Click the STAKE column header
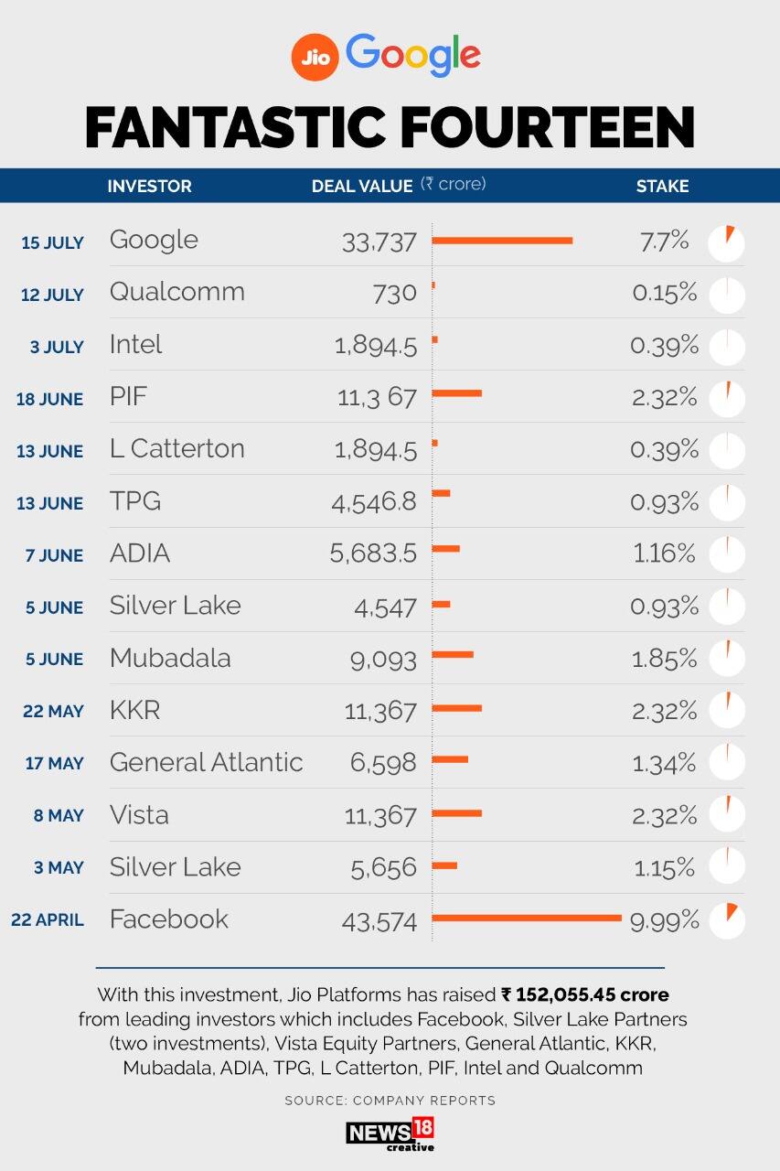This screenshot has width=780, height=1171. pyautogui.click(x=662, y=186)
